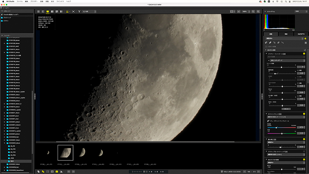Switch to two-image compare view
The height and width of the screenshot is (174, 309).
click(52, 12)
